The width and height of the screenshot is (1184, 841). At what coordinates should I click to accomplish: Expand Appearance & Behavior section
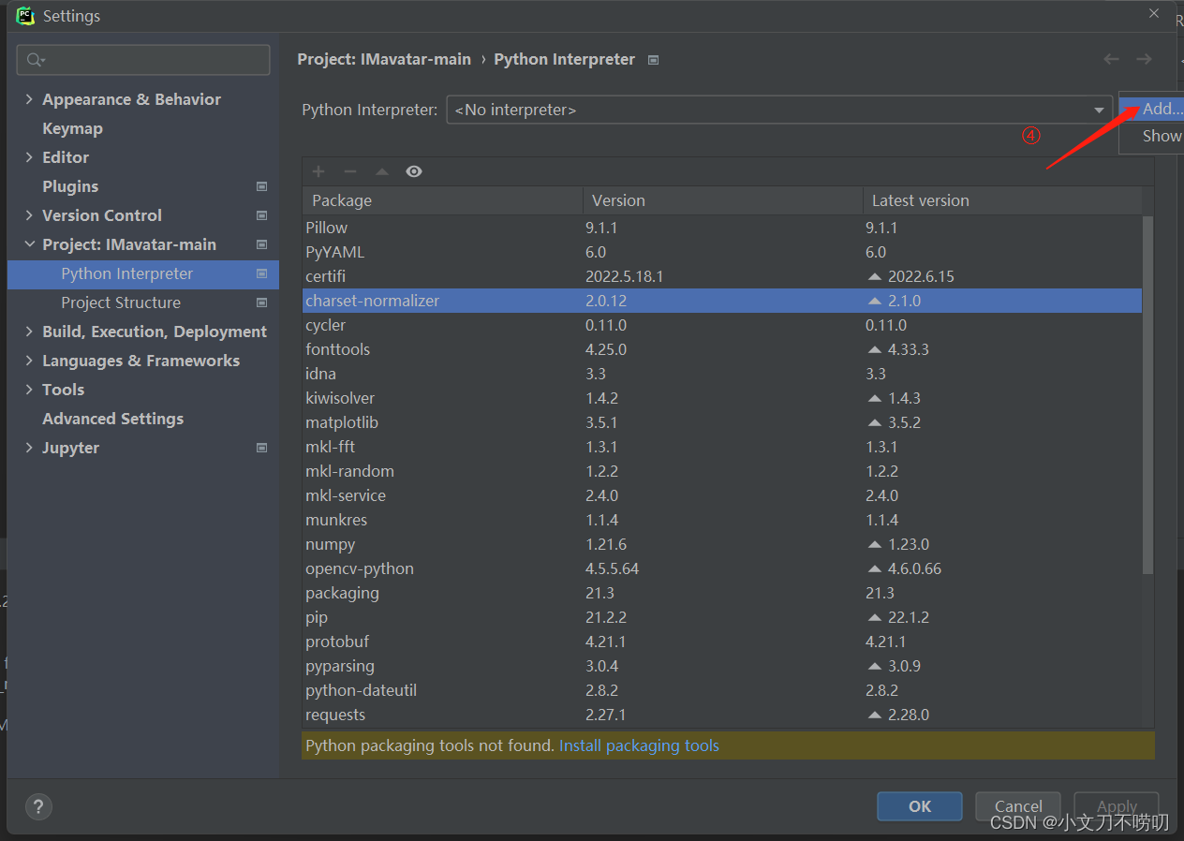click(x=29, y=99)
